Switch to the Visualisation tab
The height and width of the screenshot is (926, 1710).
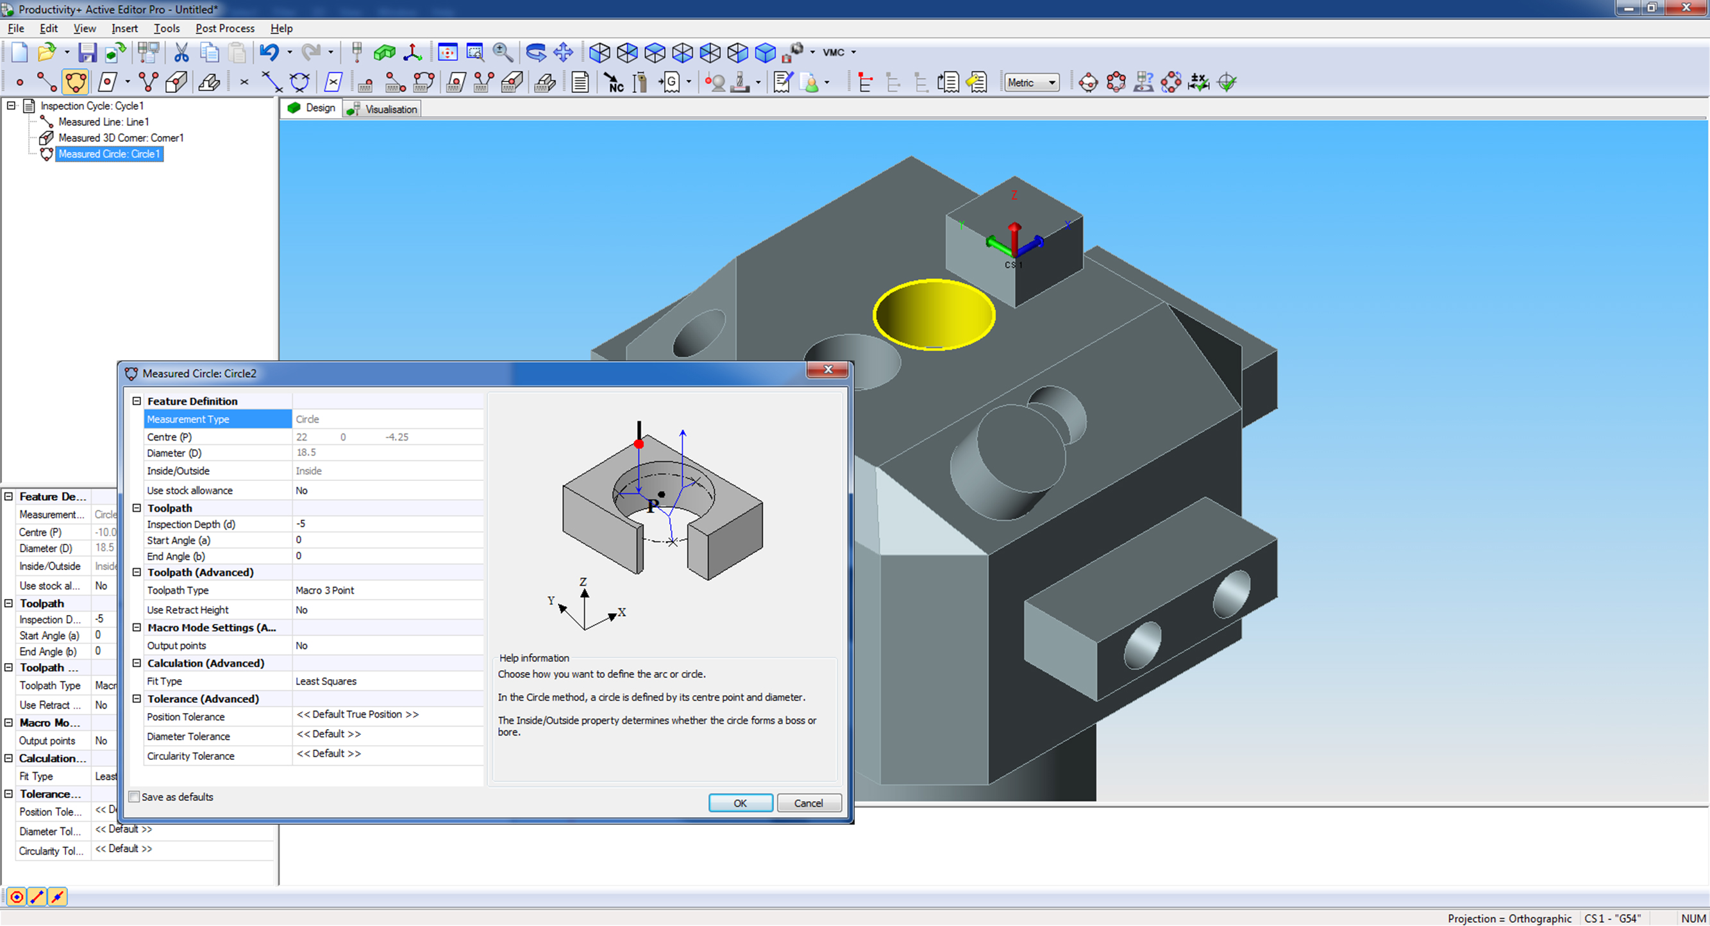389,108
